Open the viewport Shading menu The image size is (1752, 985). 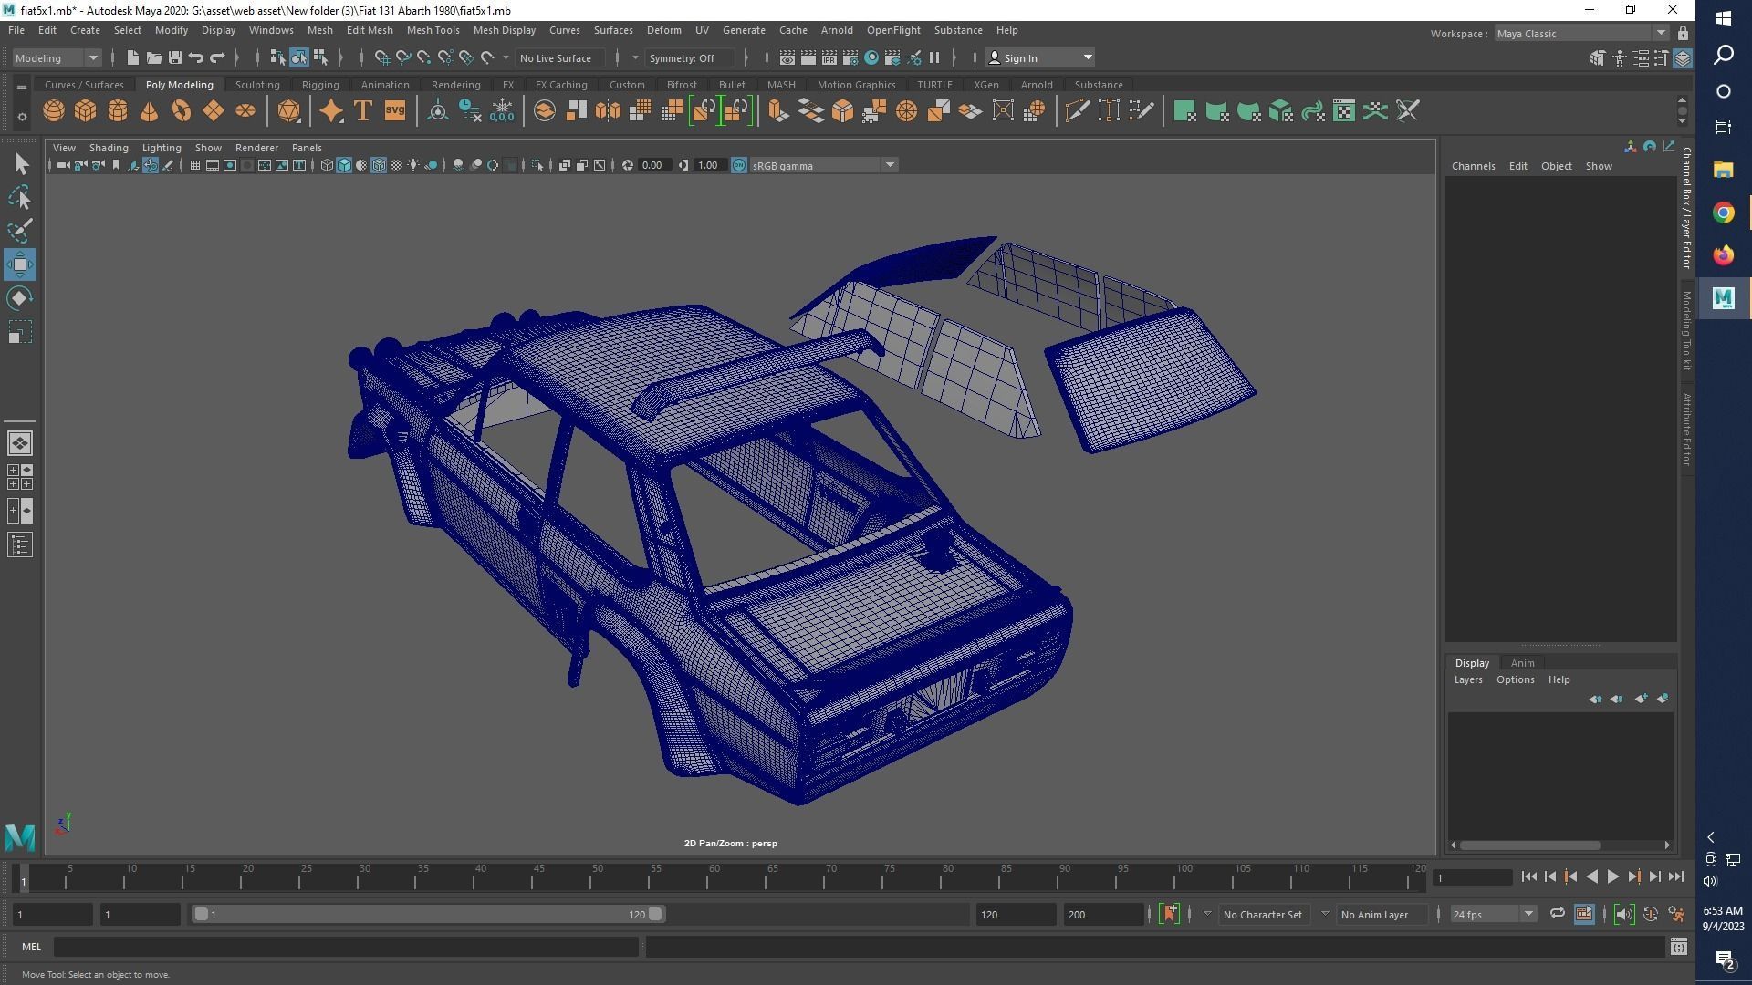click(x=109, y=148)
